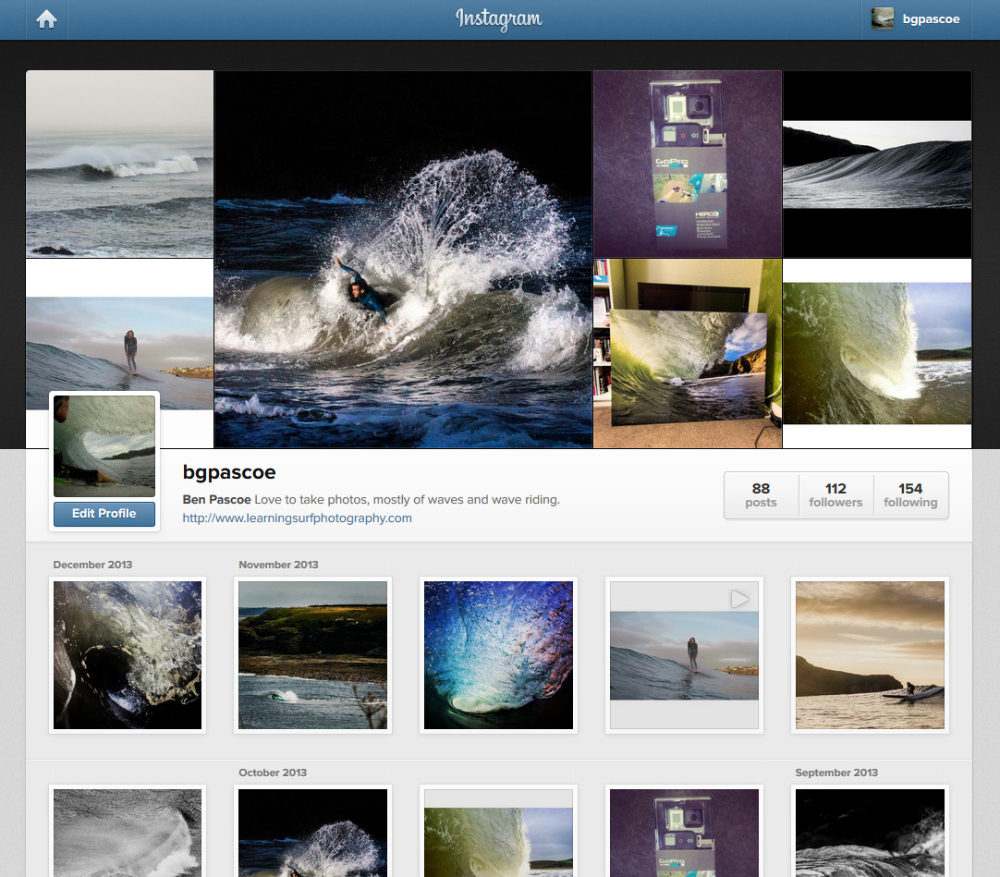Open the October 2013 splash thumbnail
Screen dimensions: 1000x877
(x=312, y=833)
